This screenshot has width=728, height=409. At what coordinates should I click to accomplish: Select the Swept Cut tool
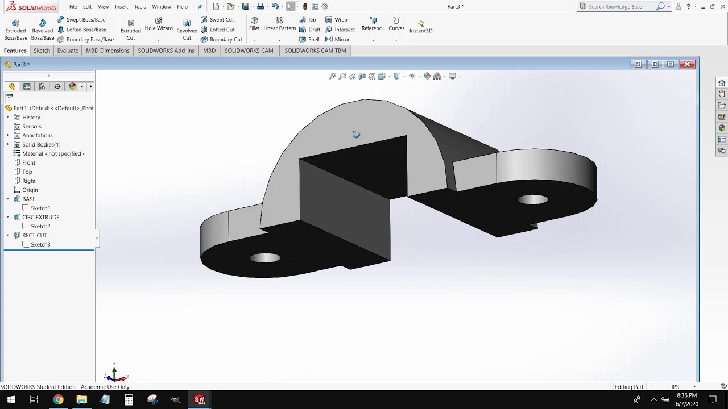point(217,20)
